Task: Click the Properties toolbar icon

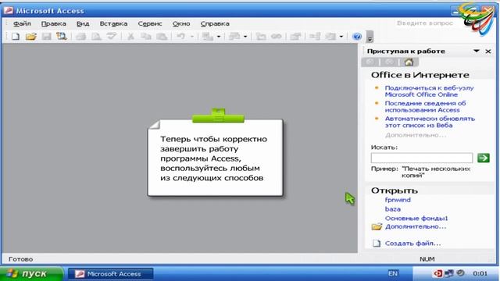Action: point(295,37)
